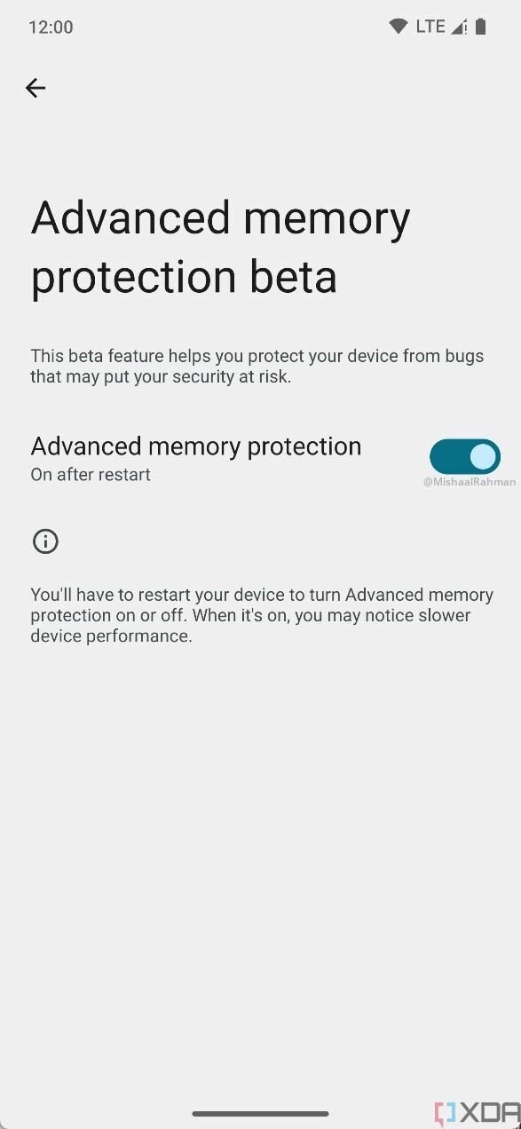Tap the 12:00 clock in status bar
The height and width of the screenshot is (1129, 521).
51,27
